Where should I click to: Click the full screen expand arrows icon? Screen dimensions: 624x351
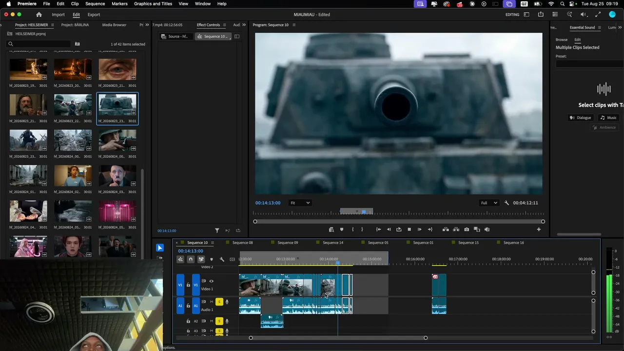click(x=598, y=15)
